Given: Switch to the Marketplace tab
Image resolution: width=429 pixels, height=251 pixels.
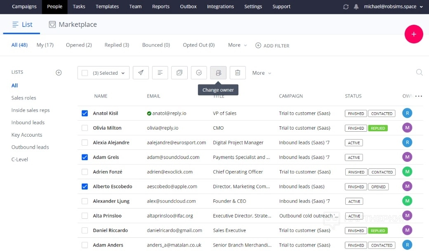Looking at the screenshot, I should (73, 25).
